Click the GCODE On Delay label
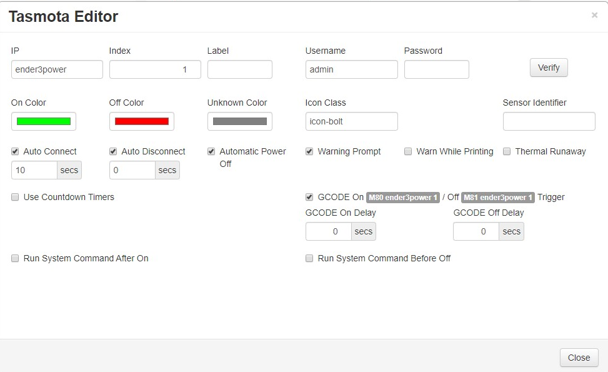Image resolution: width=608 pixels, height=372 pixels. click(341, 213)
